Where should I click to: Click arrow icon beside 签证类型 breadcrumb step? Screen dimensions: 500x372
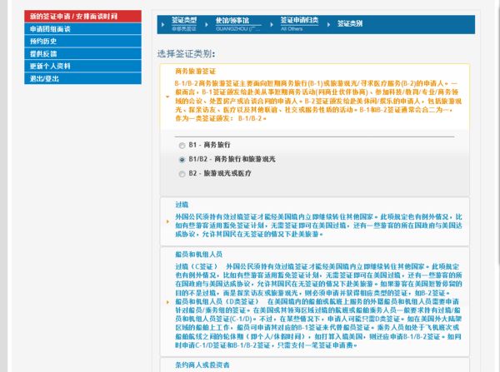point(162,26)
